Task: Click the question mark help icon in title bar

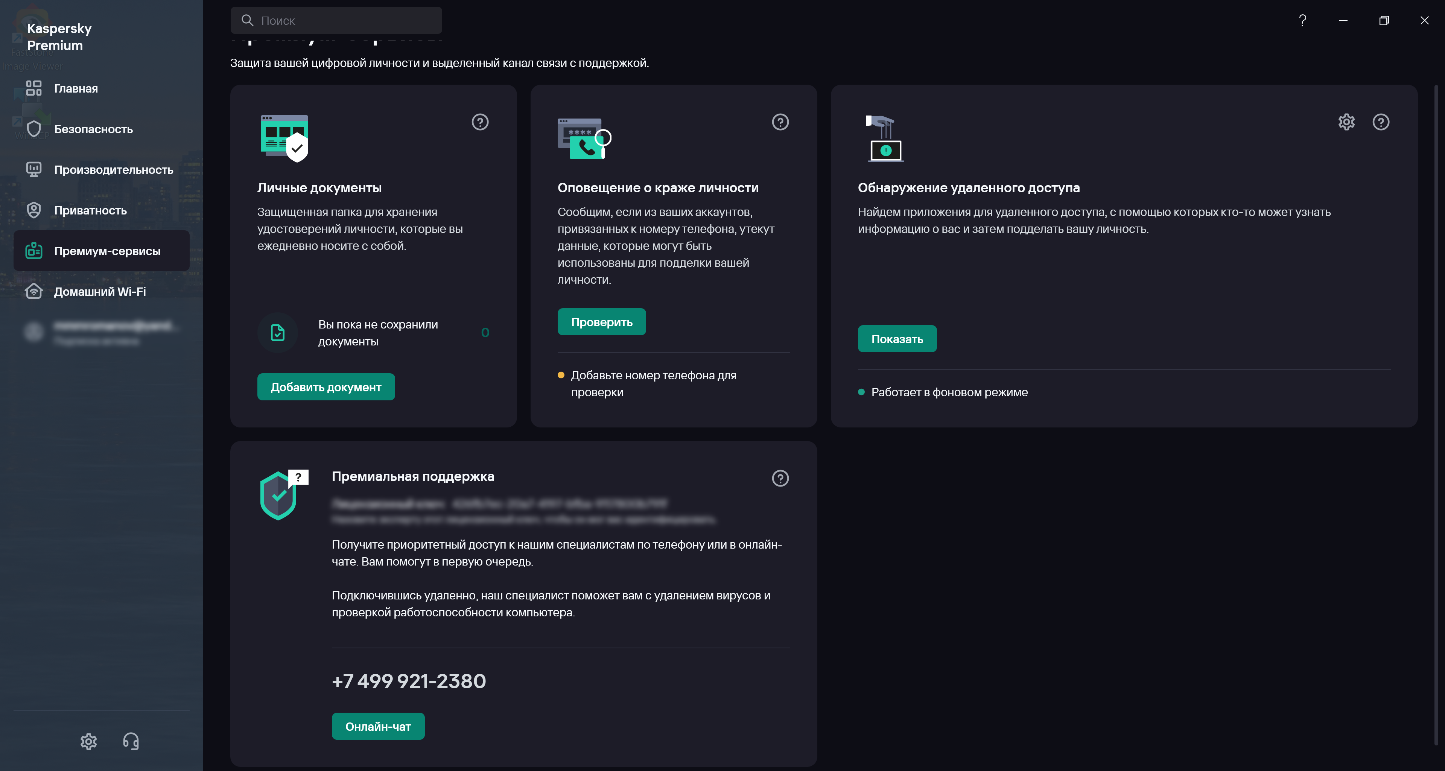Action: (x=1302, y=21)
